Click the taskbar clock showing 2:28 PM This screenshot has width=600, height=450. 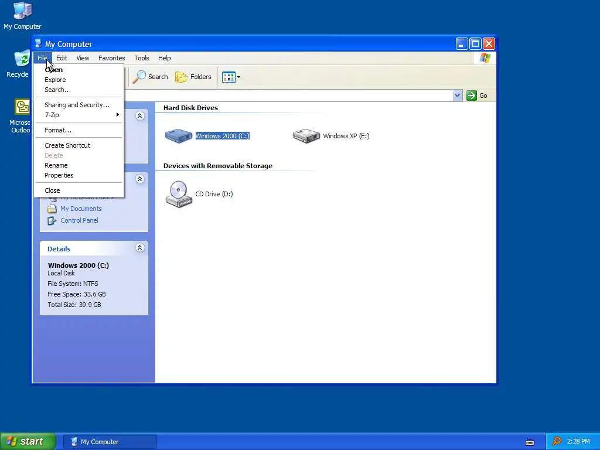[x=578, y=442]
